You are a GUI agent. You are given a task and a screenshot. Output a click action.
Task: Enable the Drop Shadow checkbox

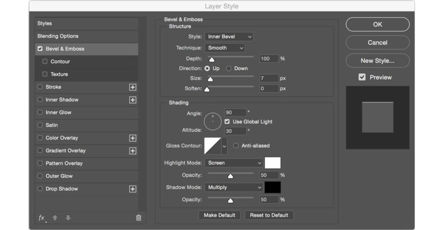click(40, 189)
